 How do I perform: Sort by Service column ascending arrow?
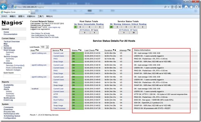61,50
